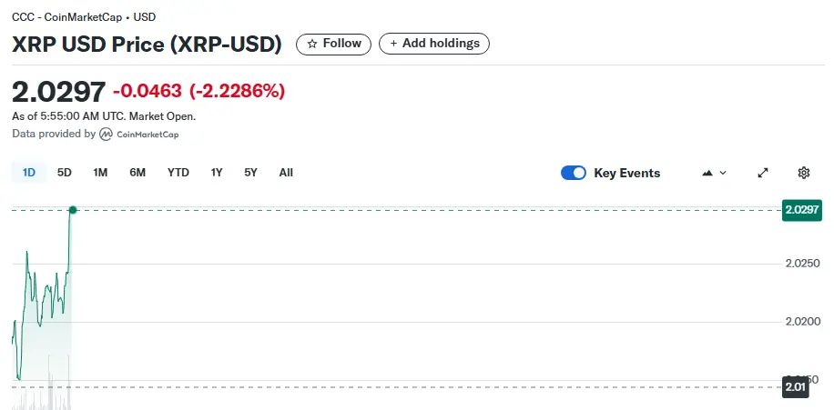This screenshot has height=410, width=834.
Task: Expand chart to full screen
Action: [763, 173]
